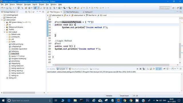Click the editor vertical scrollbar thumb
This screenshot has width=183, height=103.
tap(180, 50)
